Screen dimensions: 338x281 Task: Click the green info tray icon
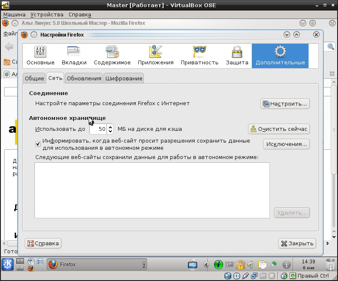218,265
